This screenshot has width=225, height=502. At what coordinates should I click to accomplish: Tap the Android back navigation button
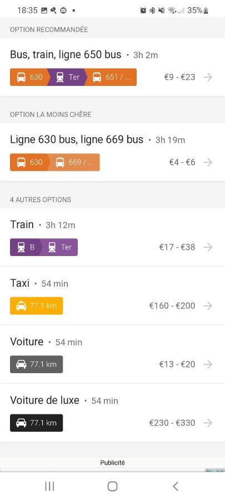pos(176,486)
